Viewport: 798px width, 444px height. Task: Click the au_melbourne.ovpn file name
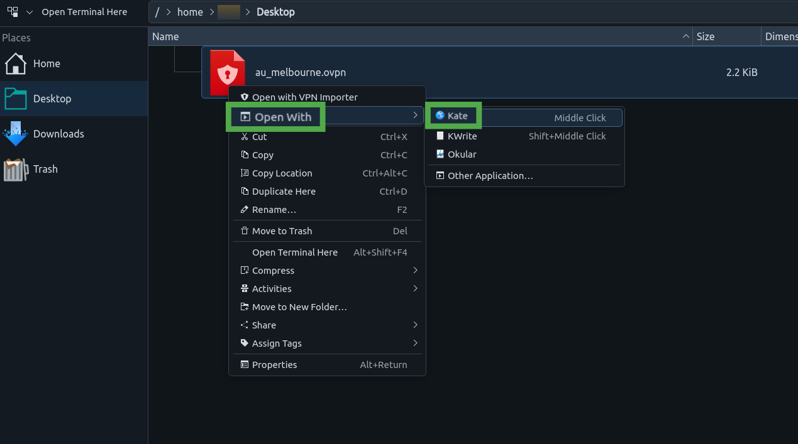coord(301,72)
